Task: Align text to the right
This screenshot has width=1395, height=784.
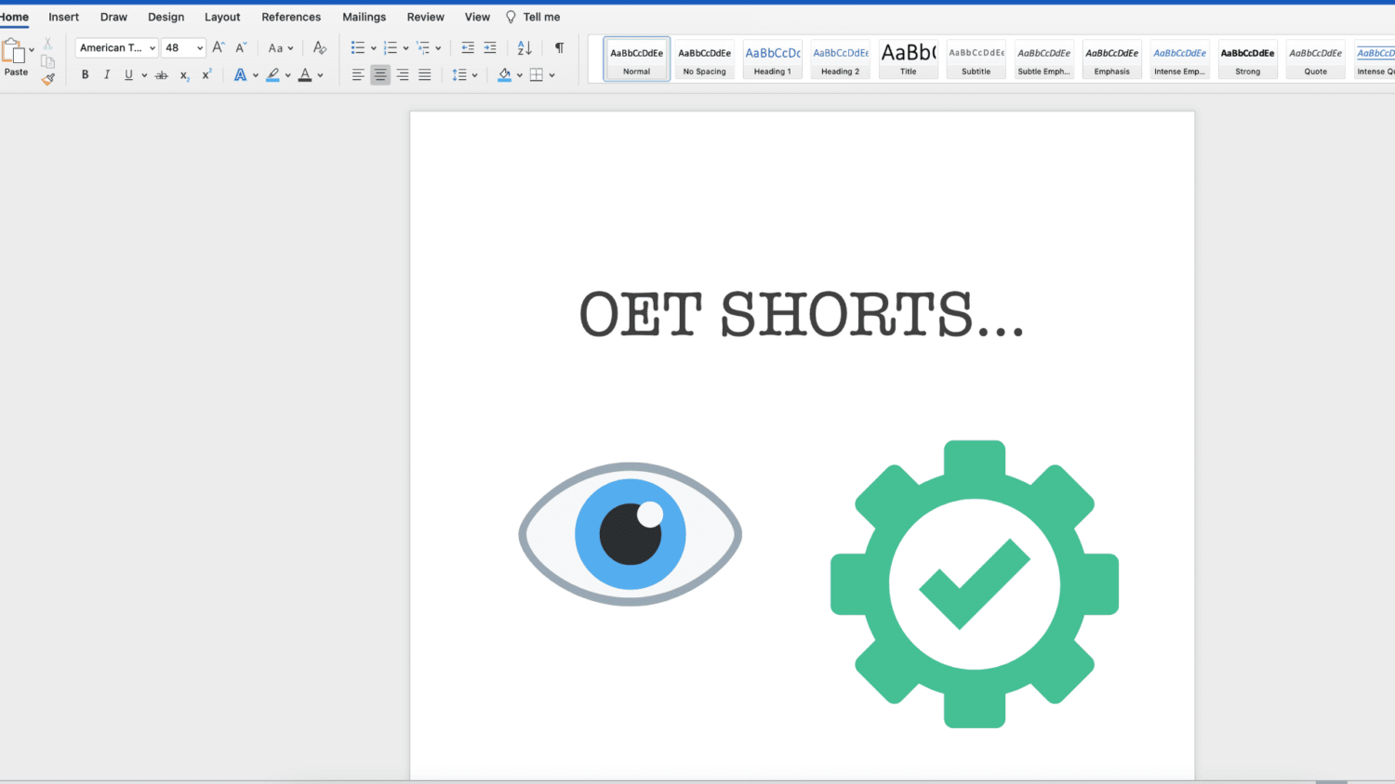Action: [x=403, y=75]
